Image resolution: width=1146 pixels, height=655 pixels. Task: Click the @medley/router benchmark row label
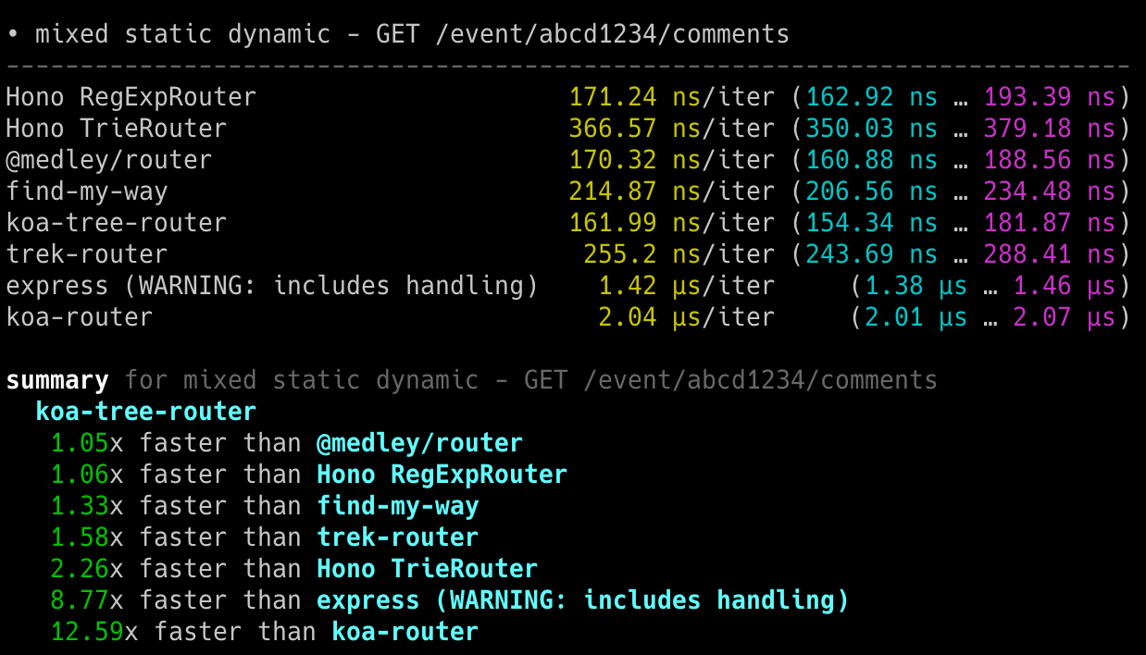108,160
